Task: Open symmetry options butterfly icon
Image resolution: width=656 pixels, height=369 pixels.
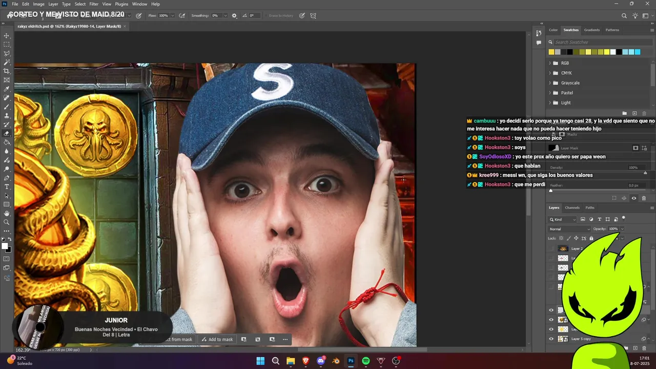Action: pos(313,16)
